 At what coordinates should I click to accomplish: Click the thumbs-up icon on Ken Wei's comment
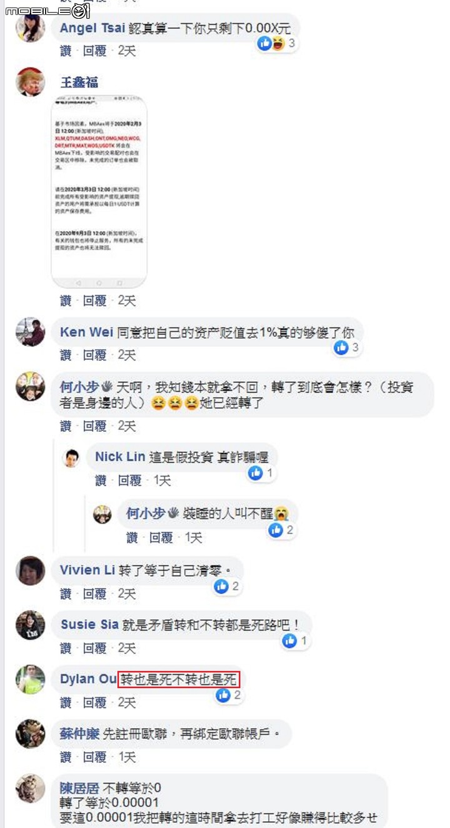pos(341,347)
